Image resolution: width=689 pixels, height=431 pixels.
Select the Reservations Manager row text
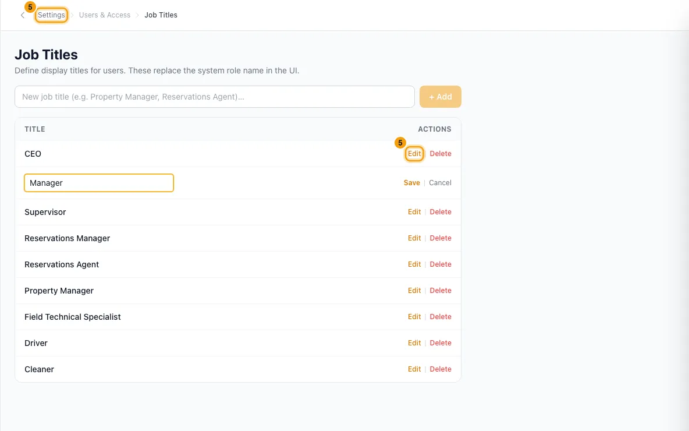click(68, 238)
